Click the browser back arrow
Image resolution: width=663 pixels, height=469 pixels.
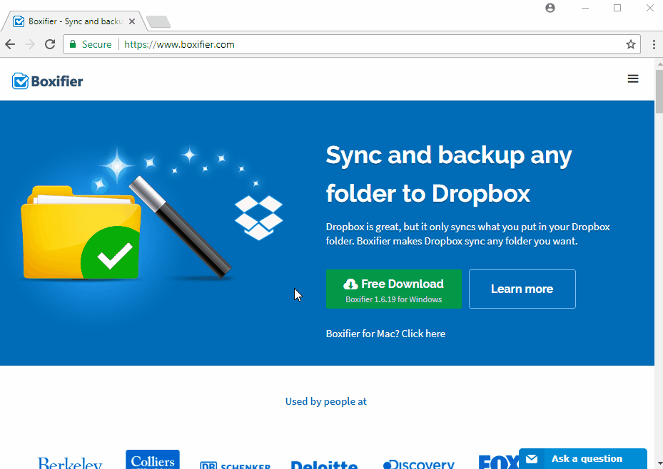[10, 44]
